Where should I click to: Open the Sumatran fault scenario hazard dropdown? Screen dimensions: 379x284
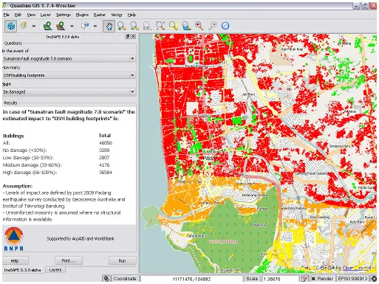pos(69,59)
